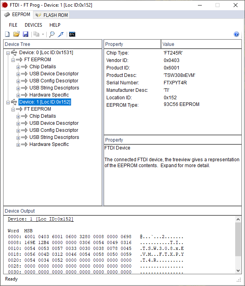Expand USB String Descriptors under Device 0

point(18,88)
